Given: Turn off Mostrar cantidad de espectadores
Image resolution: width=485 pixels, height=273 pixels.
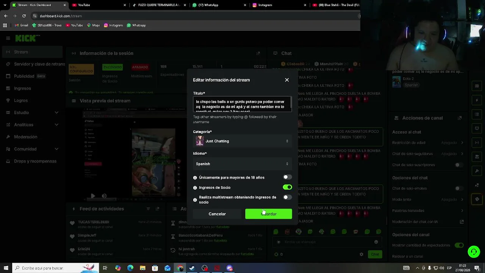Looking at the screenshot, I should (459, 245).
